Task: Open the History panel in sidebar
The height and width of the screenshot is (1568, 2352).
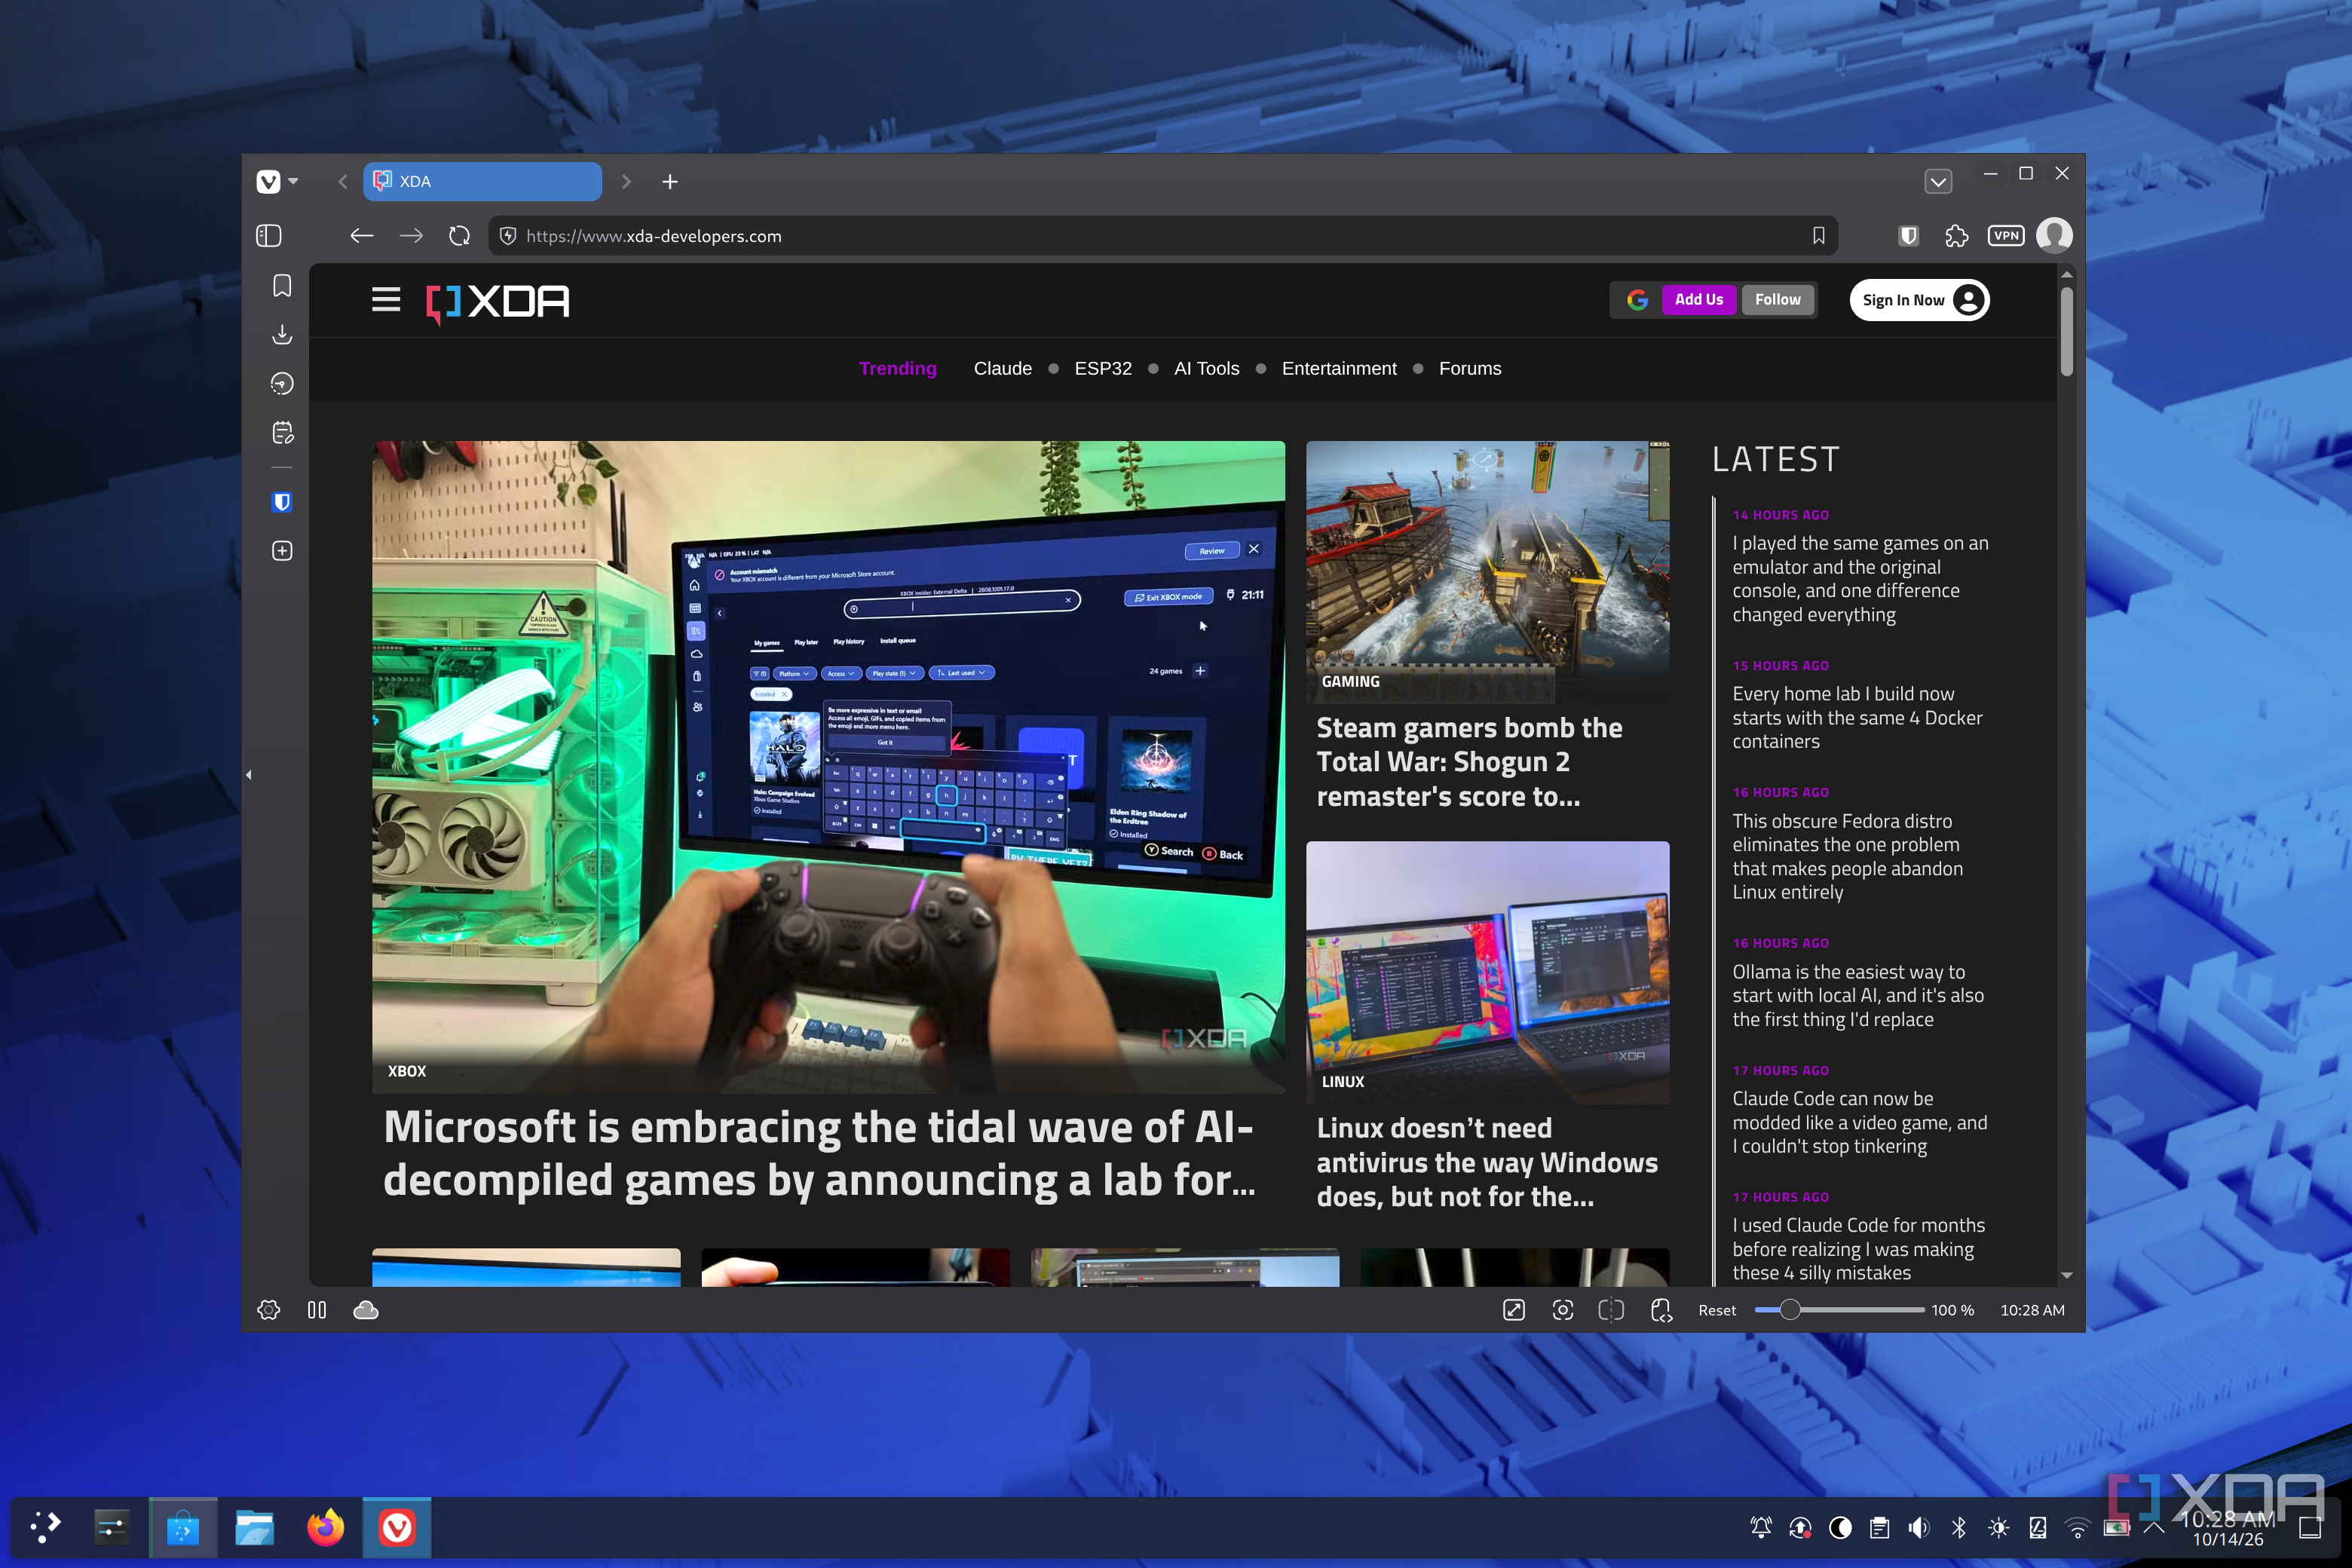Action: [x=282, y=383]
